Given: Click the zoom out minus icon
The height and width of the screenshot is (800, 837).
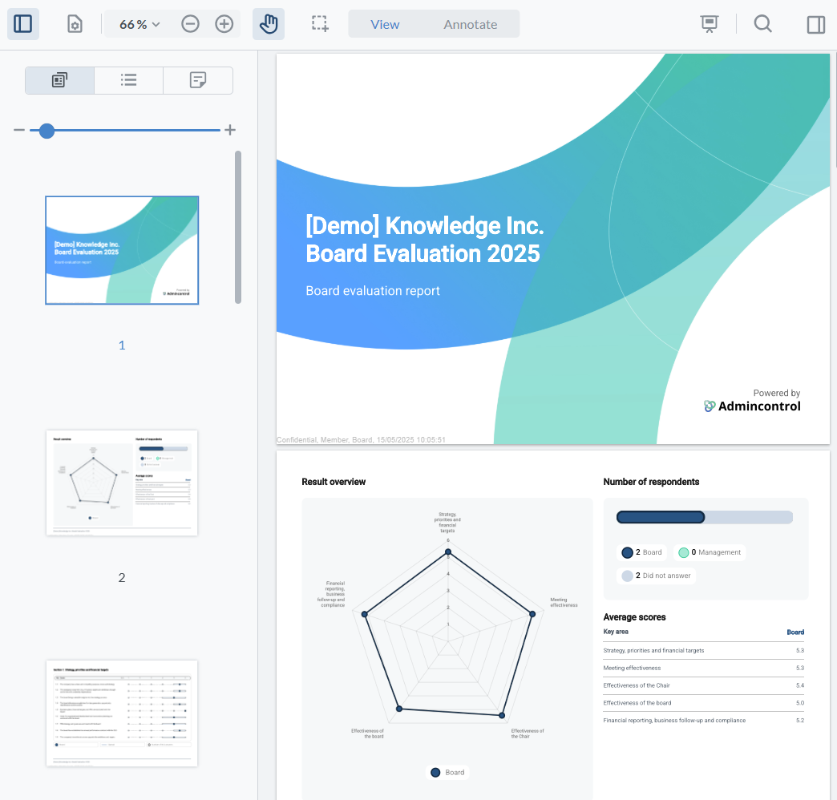Looking at the screenshot, I should click(190, 24).
